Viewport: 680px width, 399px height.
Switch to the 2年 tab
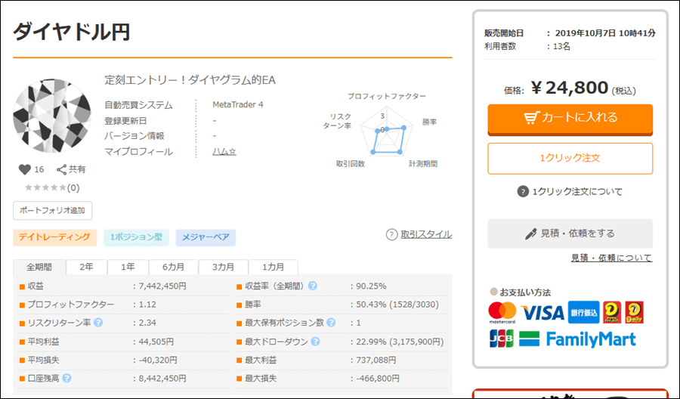tap(87, 267)
